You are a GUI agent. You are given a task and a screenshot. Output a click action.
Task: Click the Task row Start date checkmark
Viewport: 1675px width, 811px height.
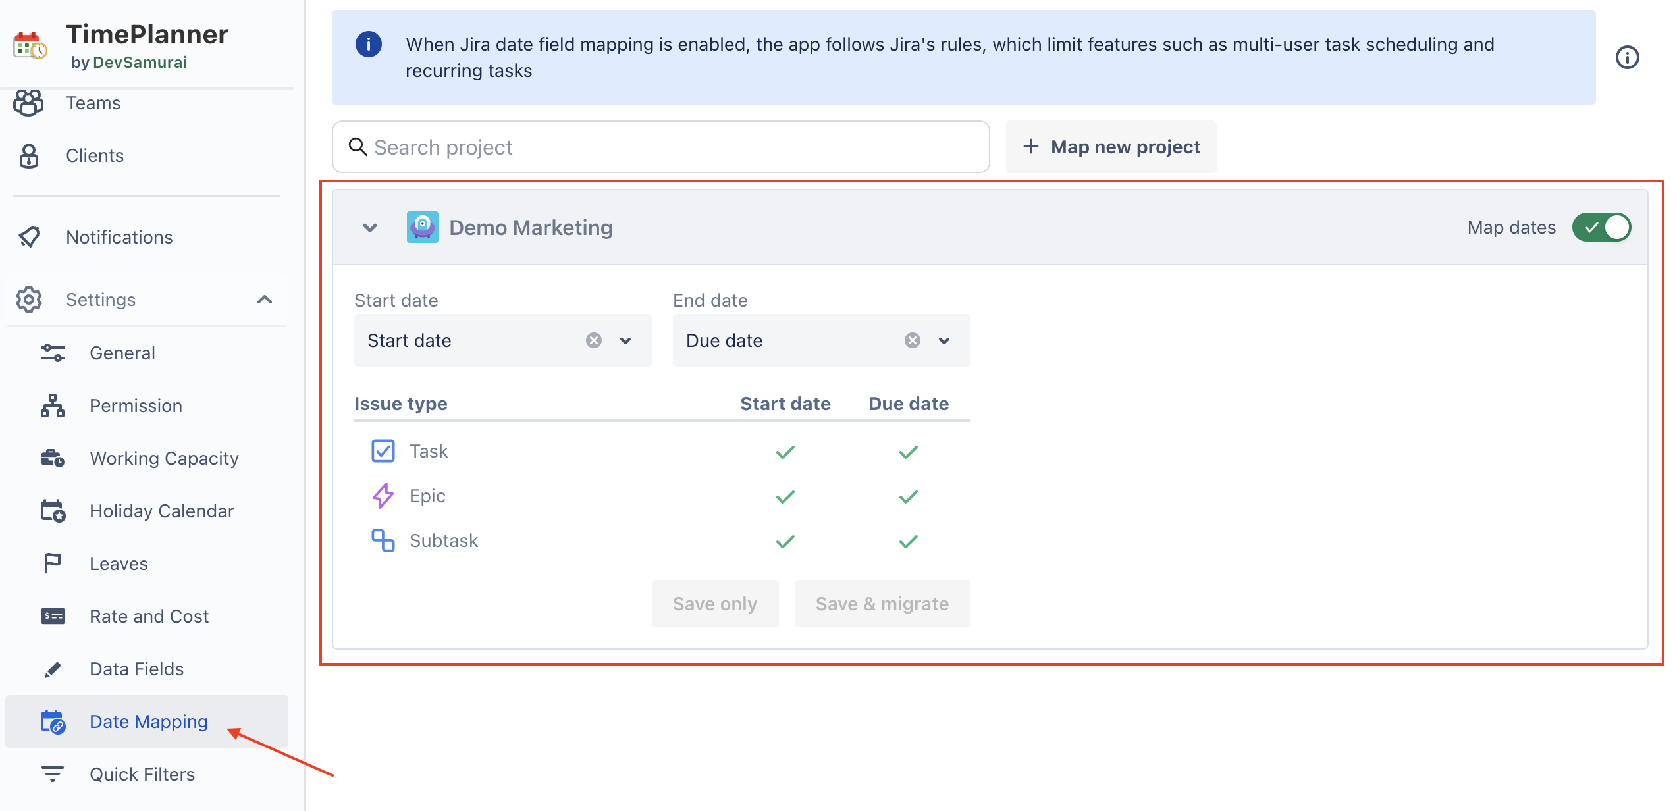785,452
